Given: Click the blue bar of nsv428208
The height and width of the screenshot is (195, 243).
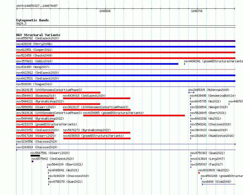Looking at the screenshot, I should (126, 47).
